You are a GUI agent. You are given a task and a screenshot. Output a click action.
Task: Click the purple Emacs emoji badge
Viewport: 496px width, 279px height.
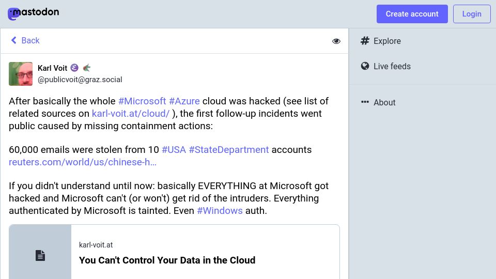click(74, 68)
